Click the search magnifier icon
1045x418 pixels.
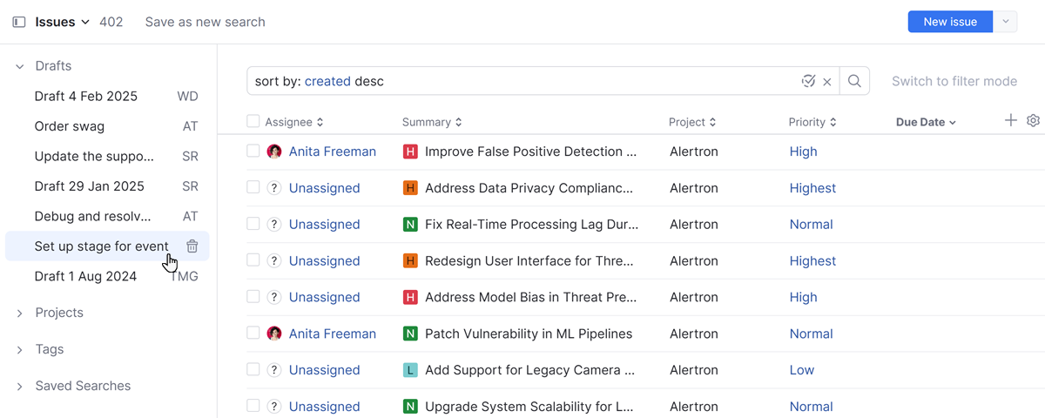854,81
